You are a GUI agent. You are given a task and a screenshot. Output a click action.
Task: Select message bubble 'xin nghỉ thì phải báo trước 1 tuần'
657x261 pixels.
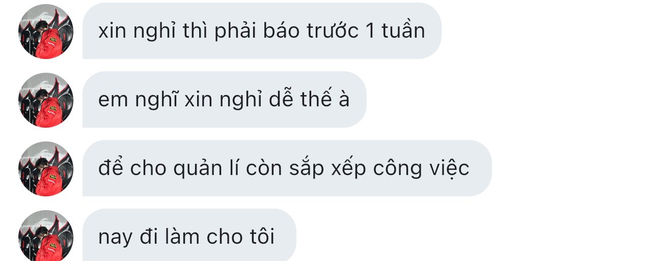click(262, 31)
